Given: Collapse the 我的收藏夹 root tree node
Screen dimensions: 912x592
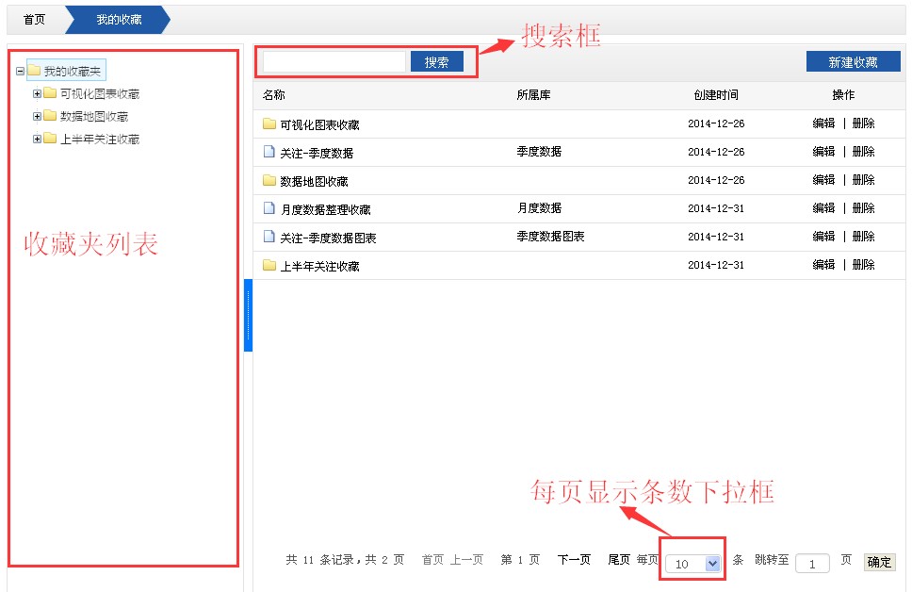Looking at the screenshot, I should tap(21, 71).
